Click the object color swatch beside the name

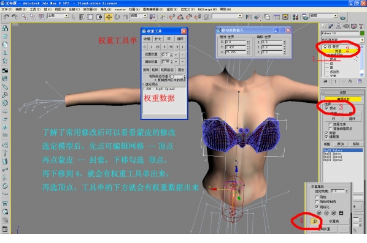pyautogui.click(x=362, y=33)
